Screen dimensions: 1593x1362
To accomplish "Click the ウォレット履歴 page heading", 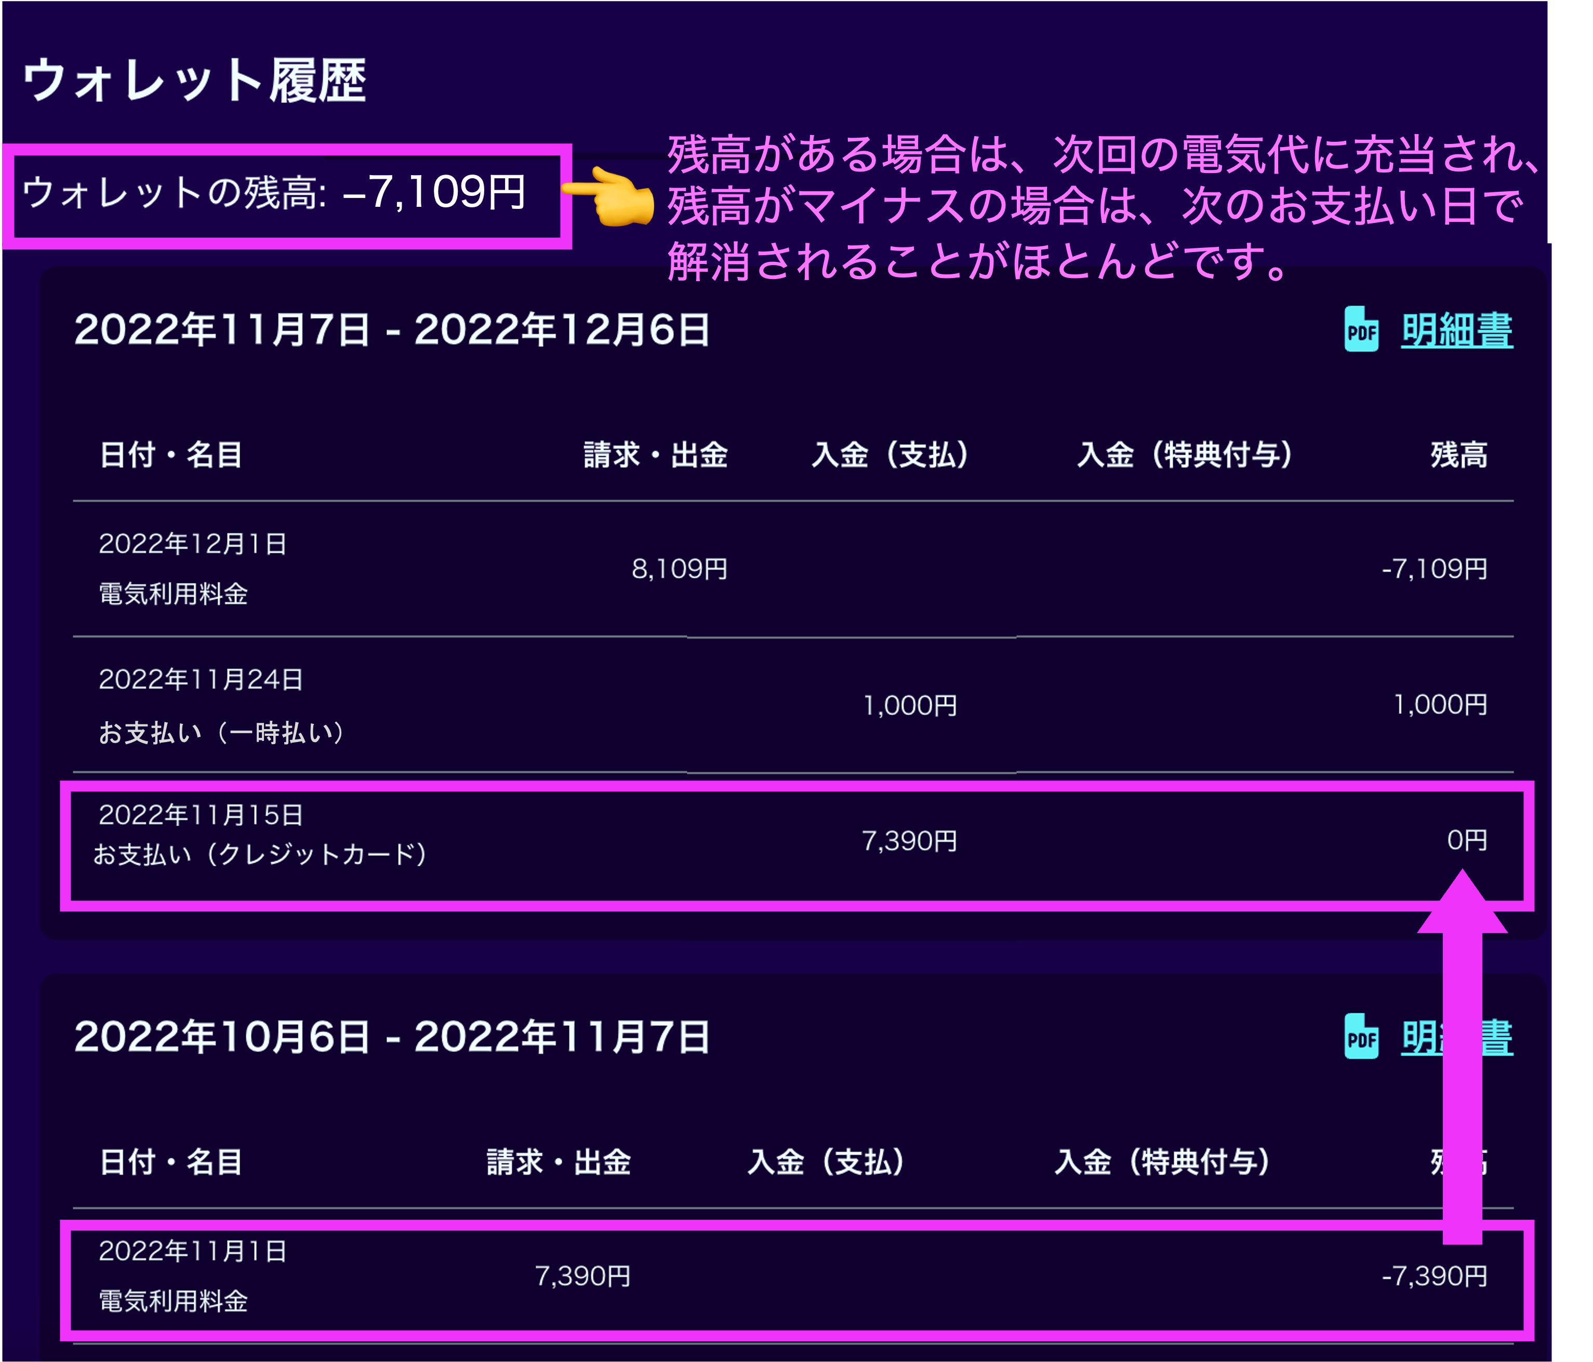I will tap(194, 81).
